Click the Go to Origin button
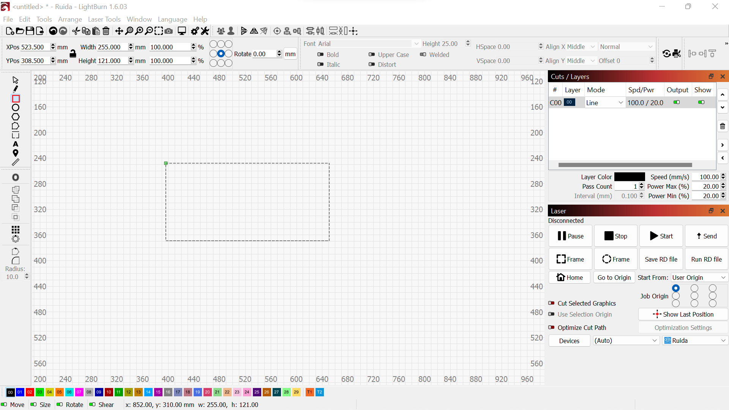The height and width of the screenshot is (410, 729). click(614, 278)
